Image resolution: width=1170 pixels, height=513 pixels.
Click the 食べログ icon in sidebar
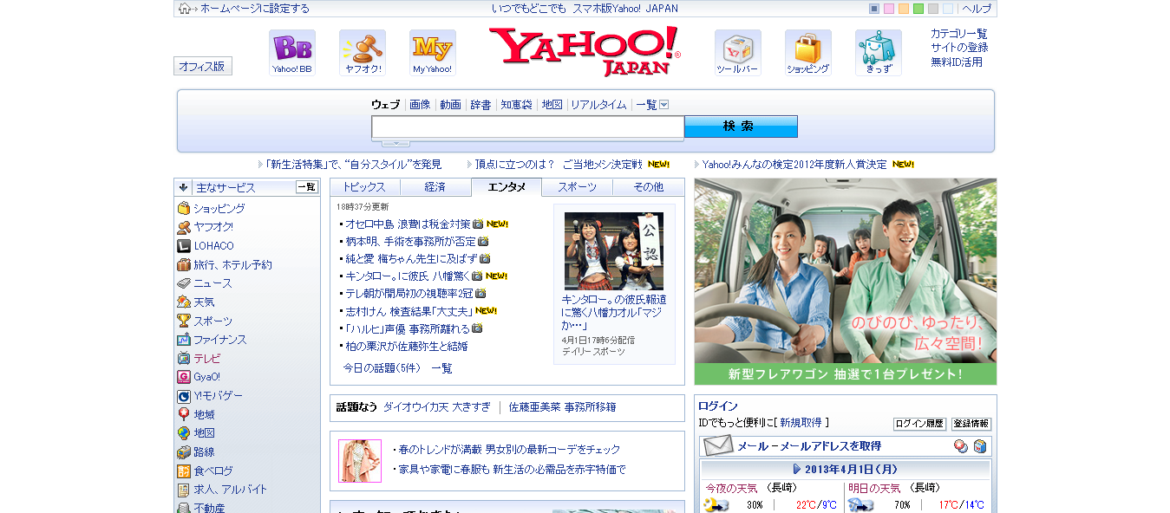pyautogui.click(x=184, y=471)
